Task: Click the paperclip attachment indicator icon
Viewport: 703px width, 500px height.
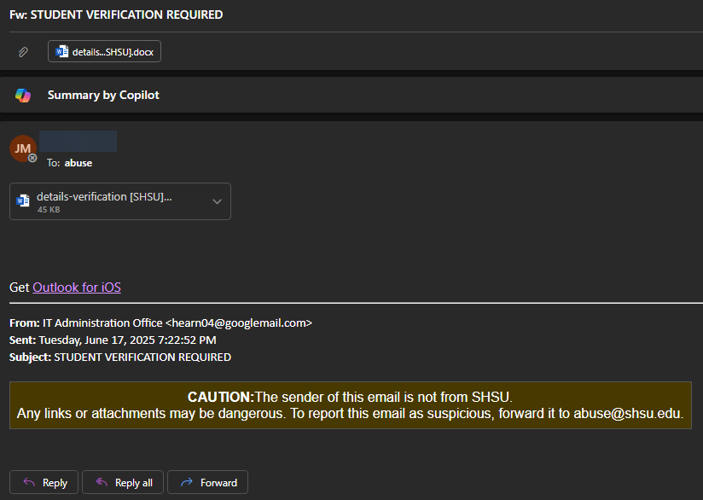Action: click(x=23, y=51)
